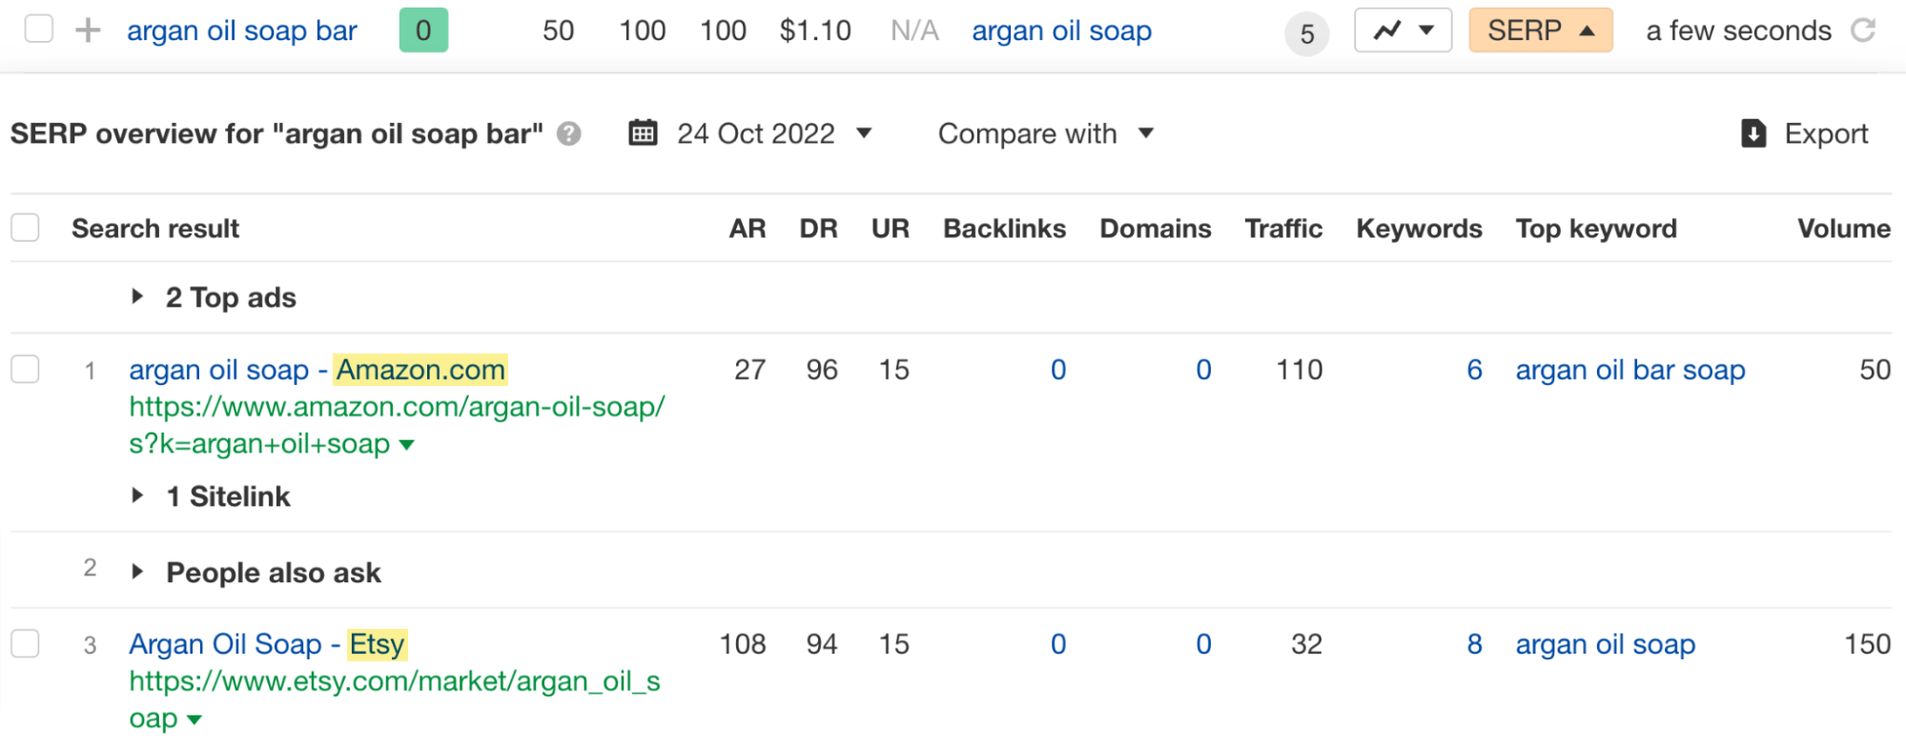Click Etsy keywords count 8
Image resolution: width=1906 pixels, height=747 pixels.
click(x=1474, y=644)
